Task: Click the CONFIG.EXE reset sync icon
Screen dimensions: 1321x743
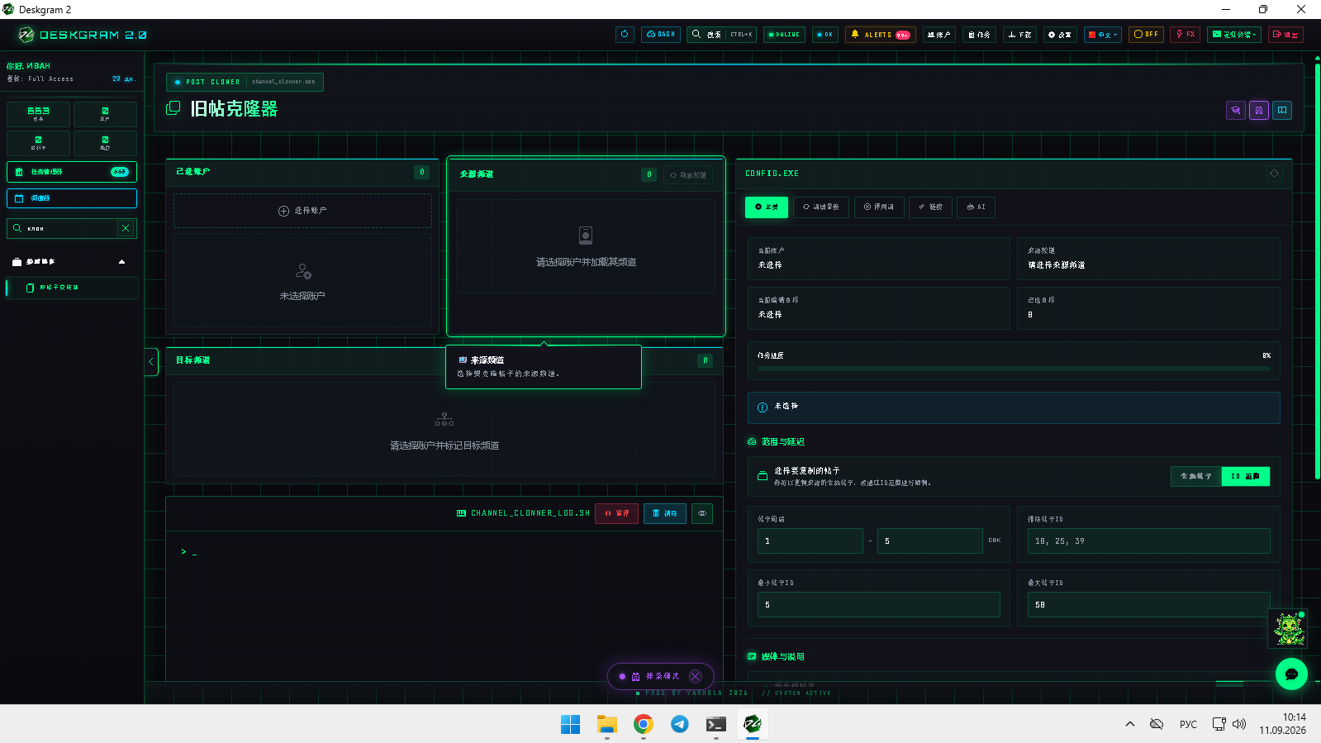Action: [1274, 174]
